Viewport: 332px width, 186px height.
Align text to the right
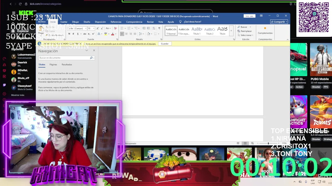[x=130, y=34]
